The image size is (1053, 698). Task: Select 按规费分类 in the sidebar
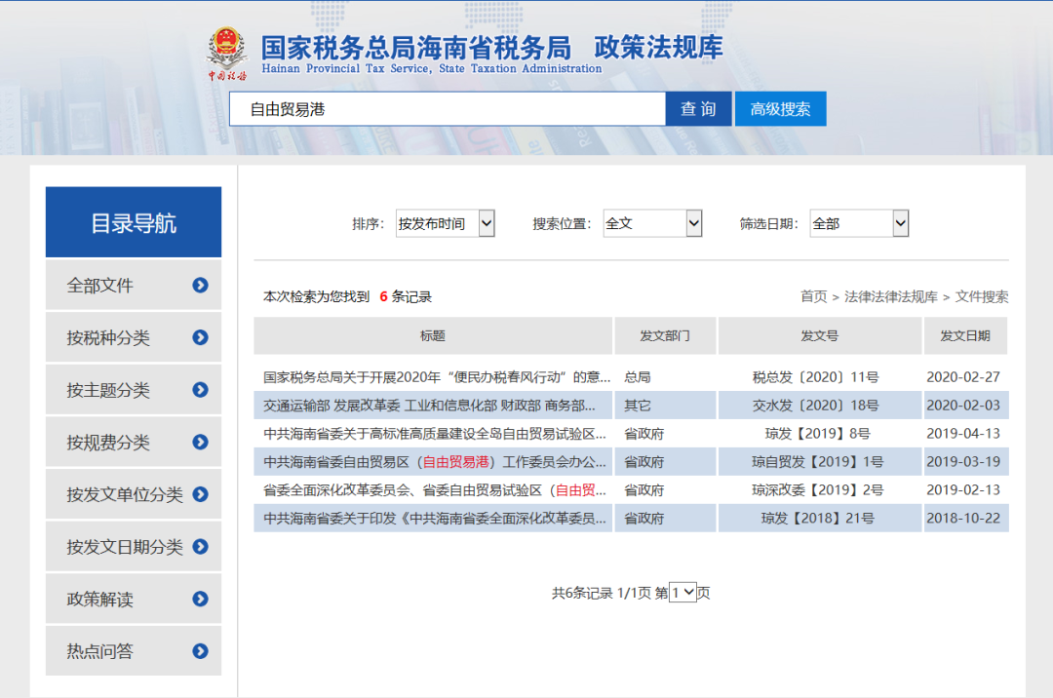point(134,443)
